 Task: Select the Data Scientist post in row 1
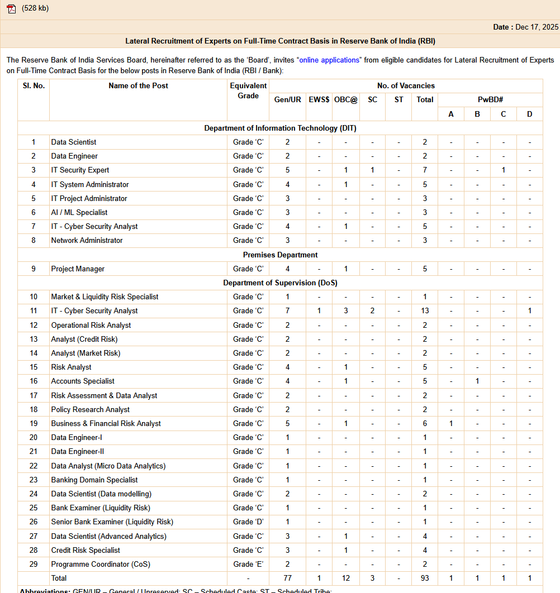(74, 142)
